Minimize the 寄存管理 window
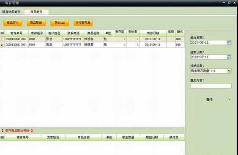238x155 pixels. 224,3
